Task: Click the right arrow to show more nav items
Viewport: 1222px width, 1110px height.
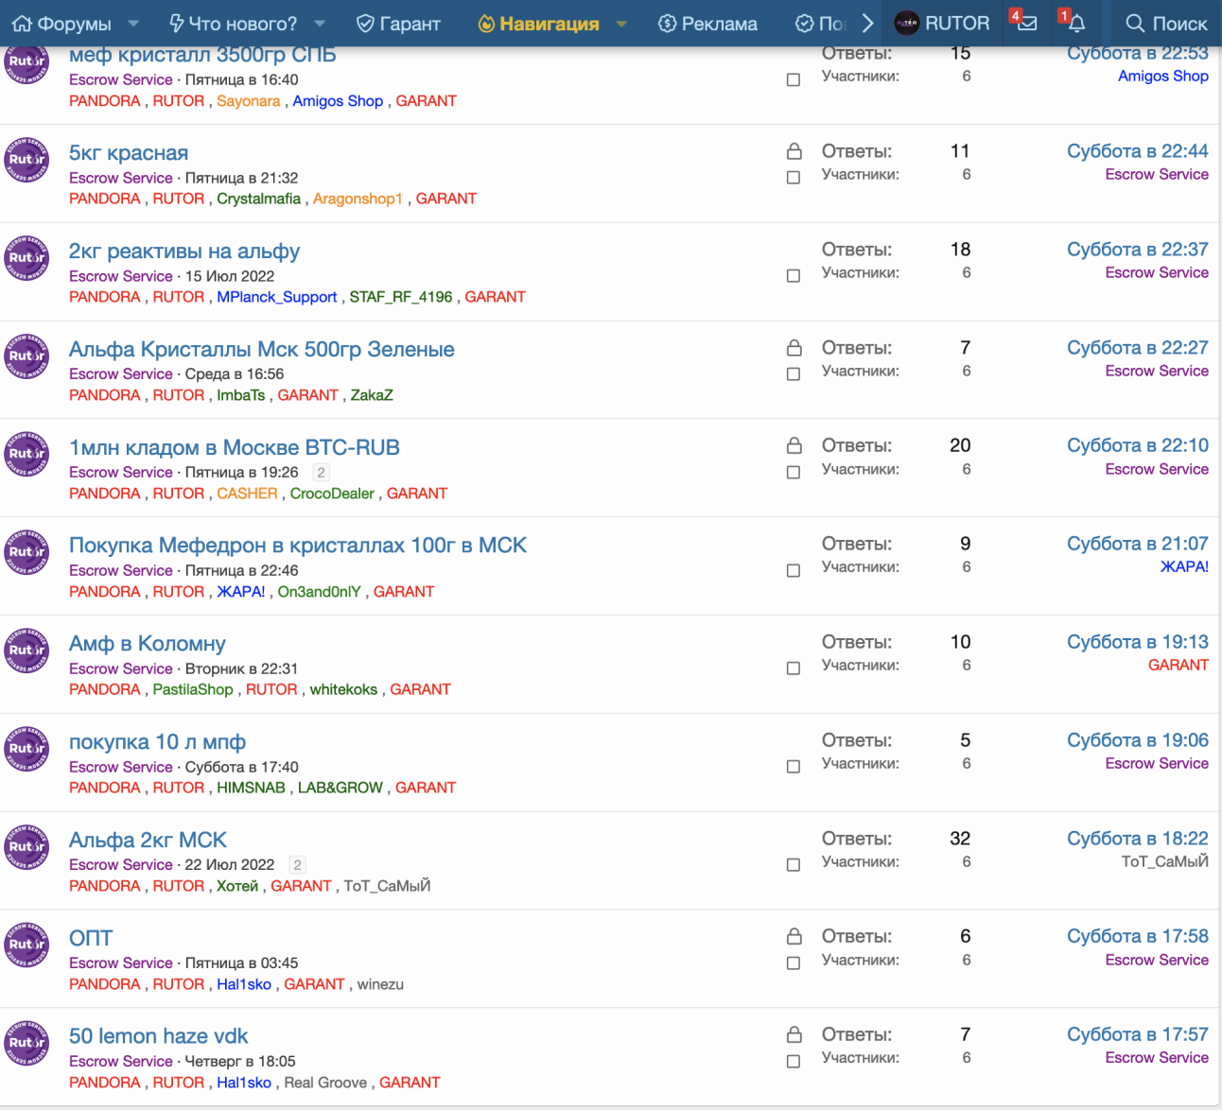Action: point(867,23)
